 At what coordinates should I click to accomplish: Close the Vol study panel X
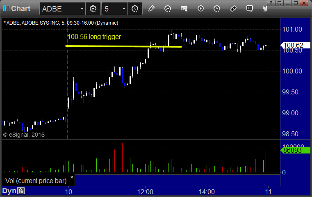72,177
